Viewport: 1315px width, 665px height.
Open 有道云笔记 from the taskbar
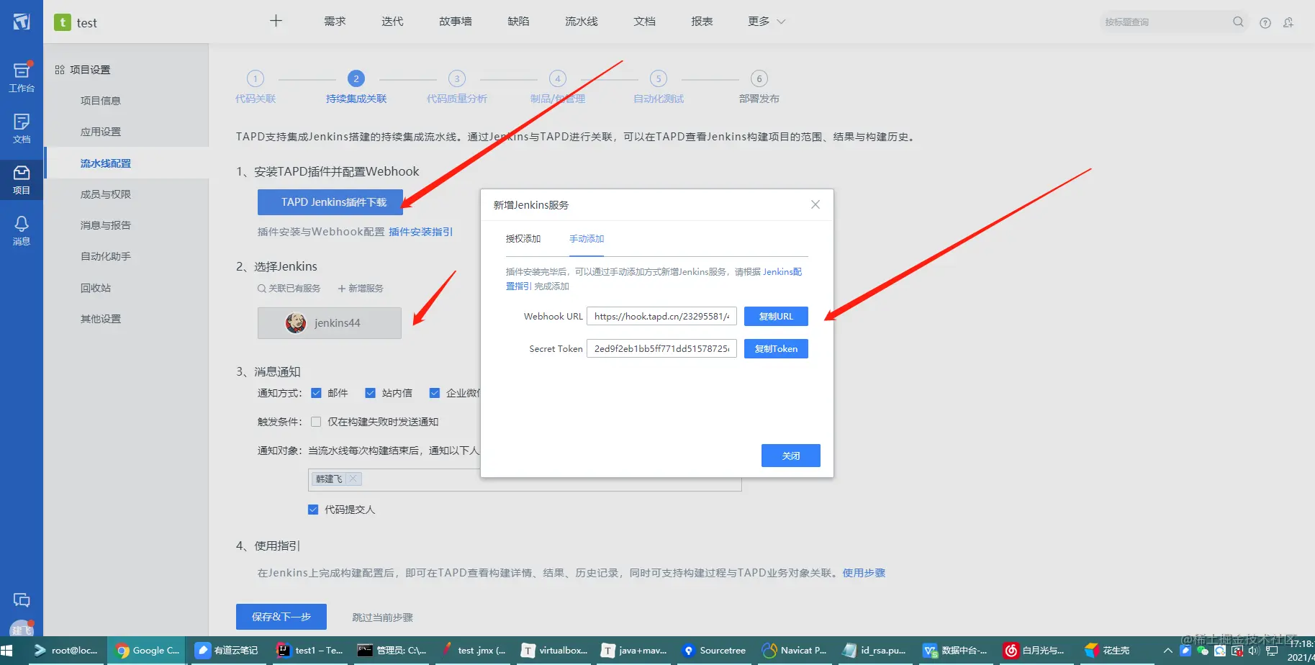(227, 651)
